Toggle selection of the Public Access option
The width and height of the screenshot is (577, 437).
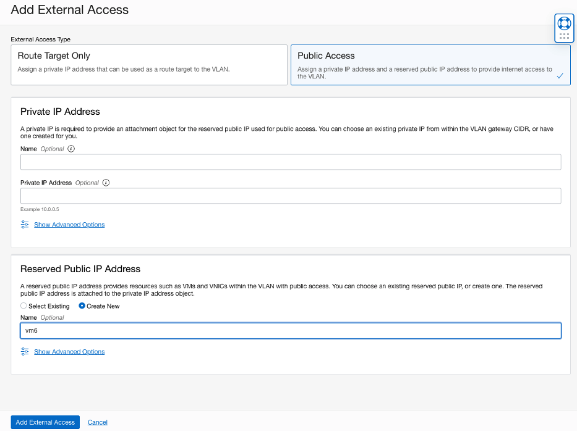point(430,64)
